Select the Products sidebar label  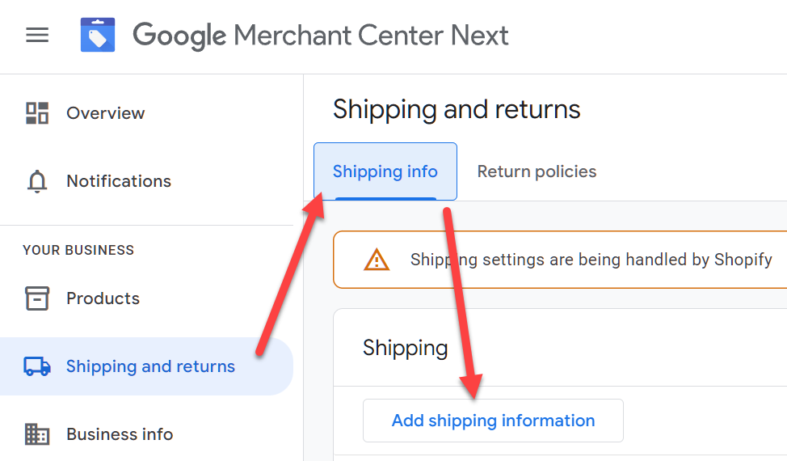point(103,298)
